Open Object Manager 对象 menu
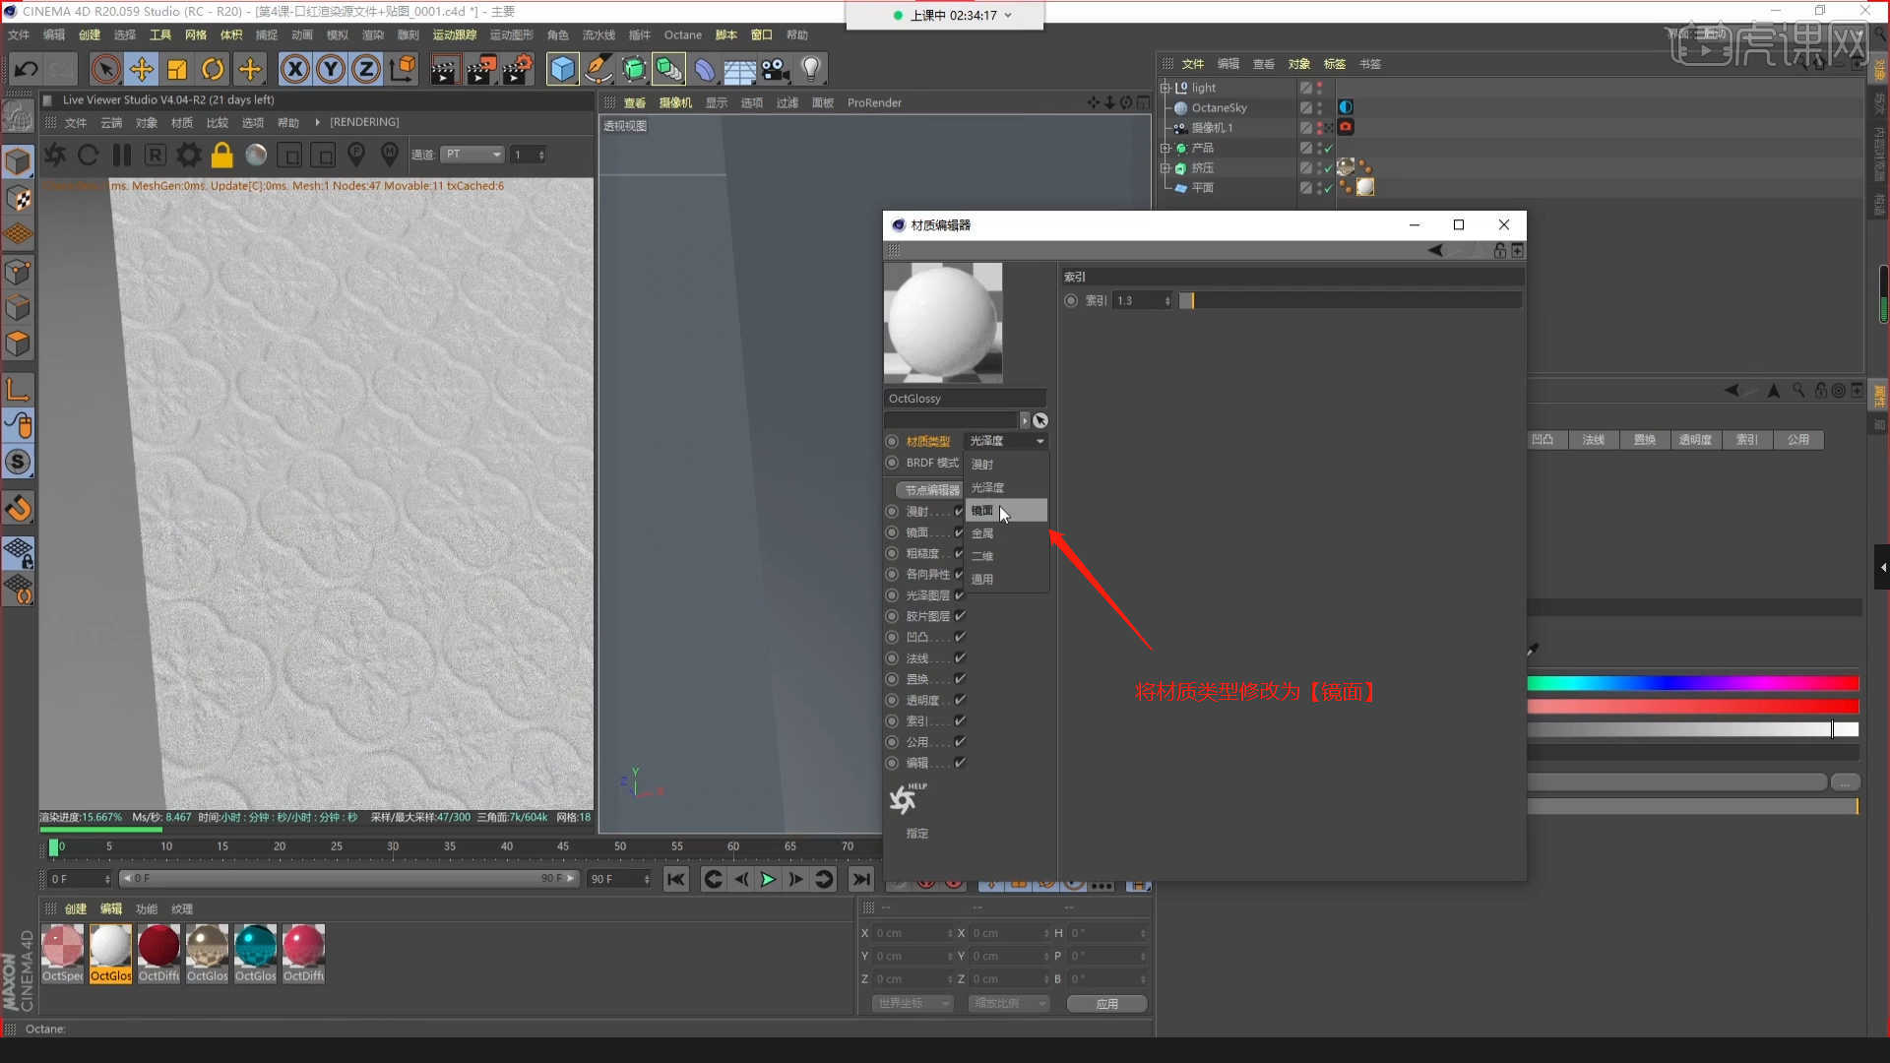1890x1063 pixels. tap(1299, 64)
